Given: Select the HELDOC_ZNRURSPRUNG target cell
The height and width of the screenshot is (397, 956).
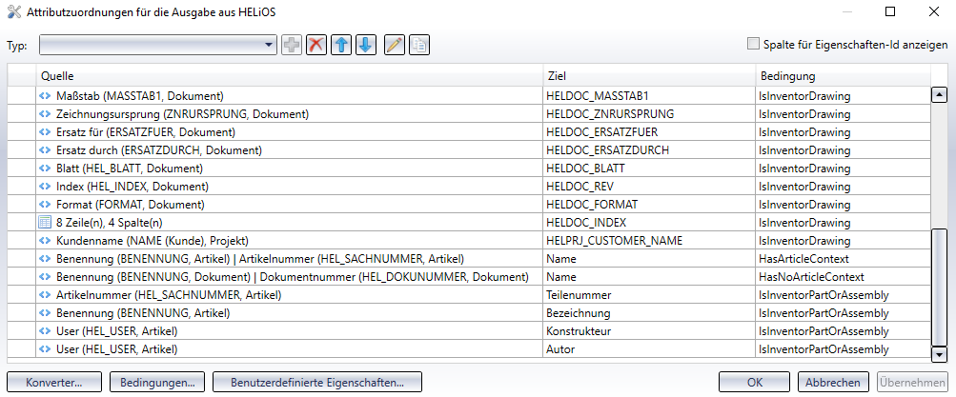Looking at the screenshot, I should coord(649,114).
